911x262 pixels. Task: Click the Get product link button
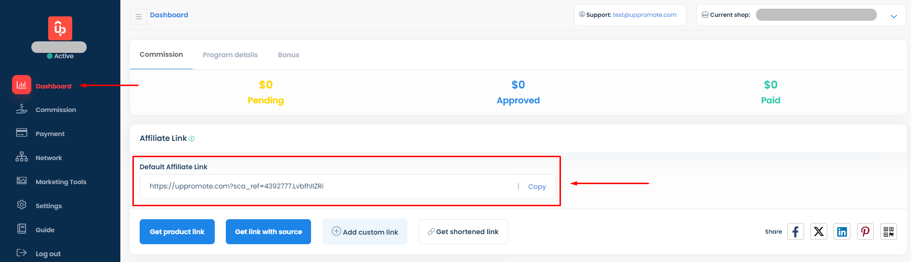(177, 232)
